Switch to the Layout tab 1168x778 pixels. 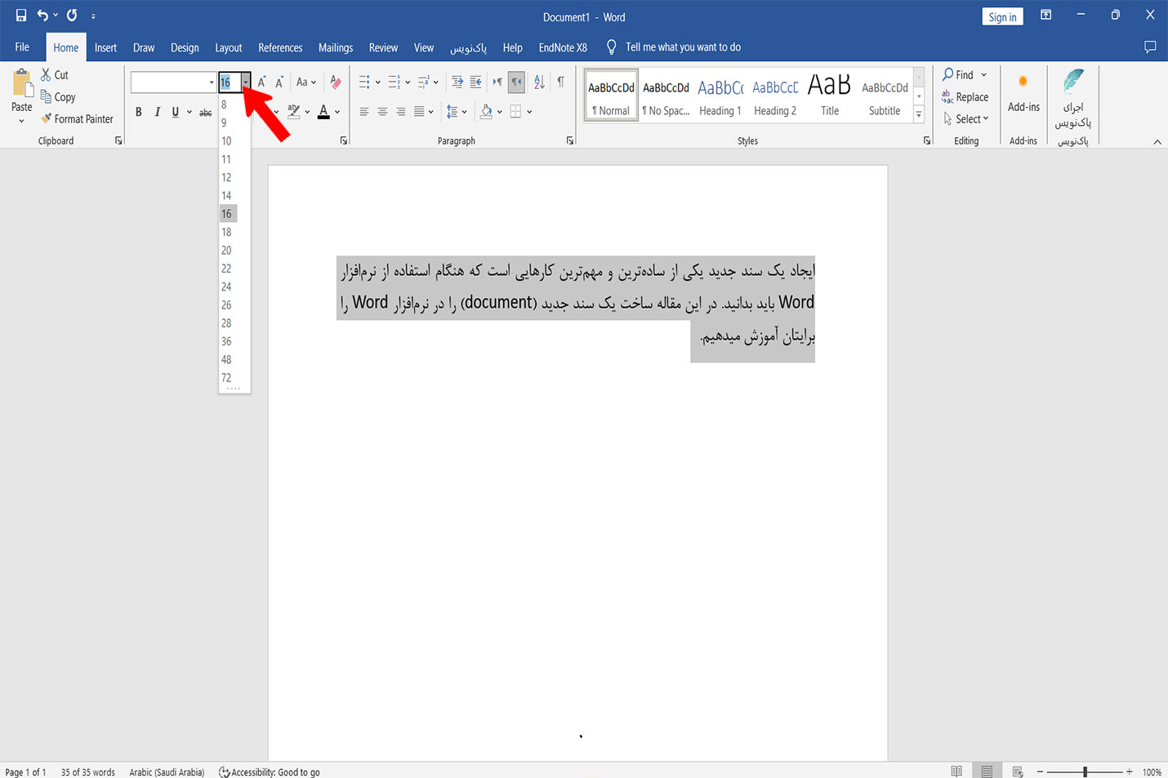coord(229,47)
